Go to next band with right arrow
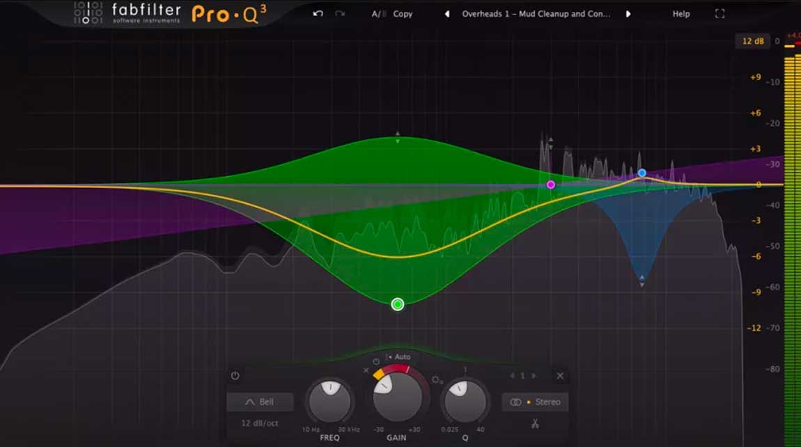Screen dimensions: 801x447 534,375
